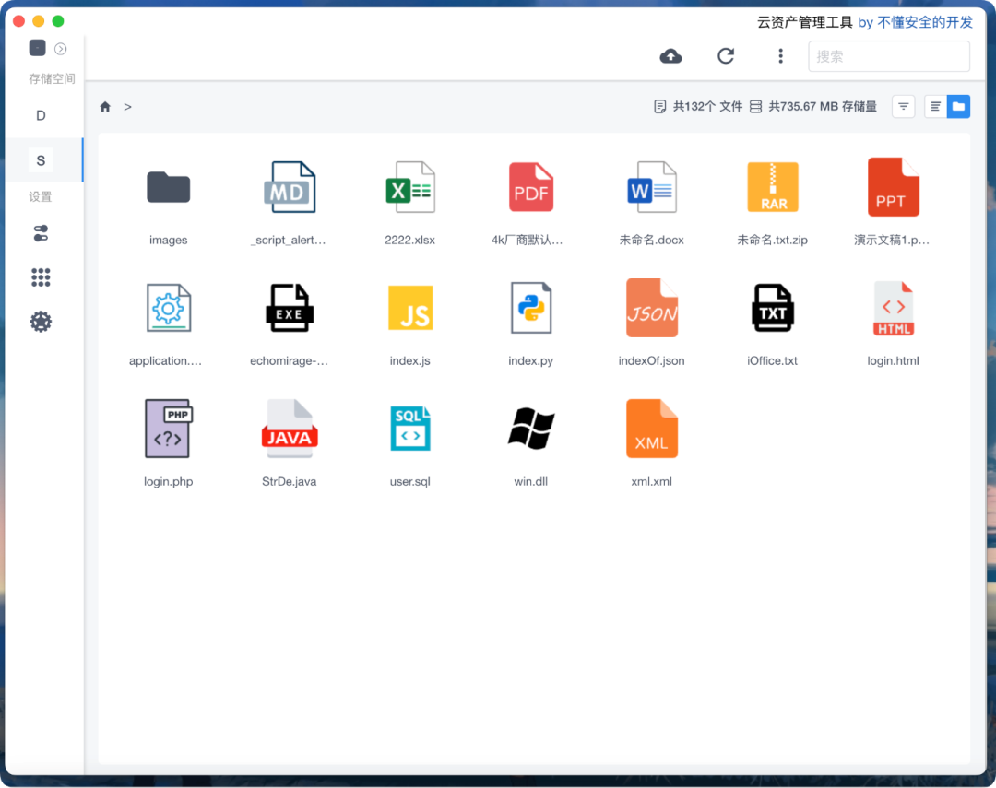Viewport: 996px width, 788px height.
Task: Switch to folder grid view
Action: point(958,107)
